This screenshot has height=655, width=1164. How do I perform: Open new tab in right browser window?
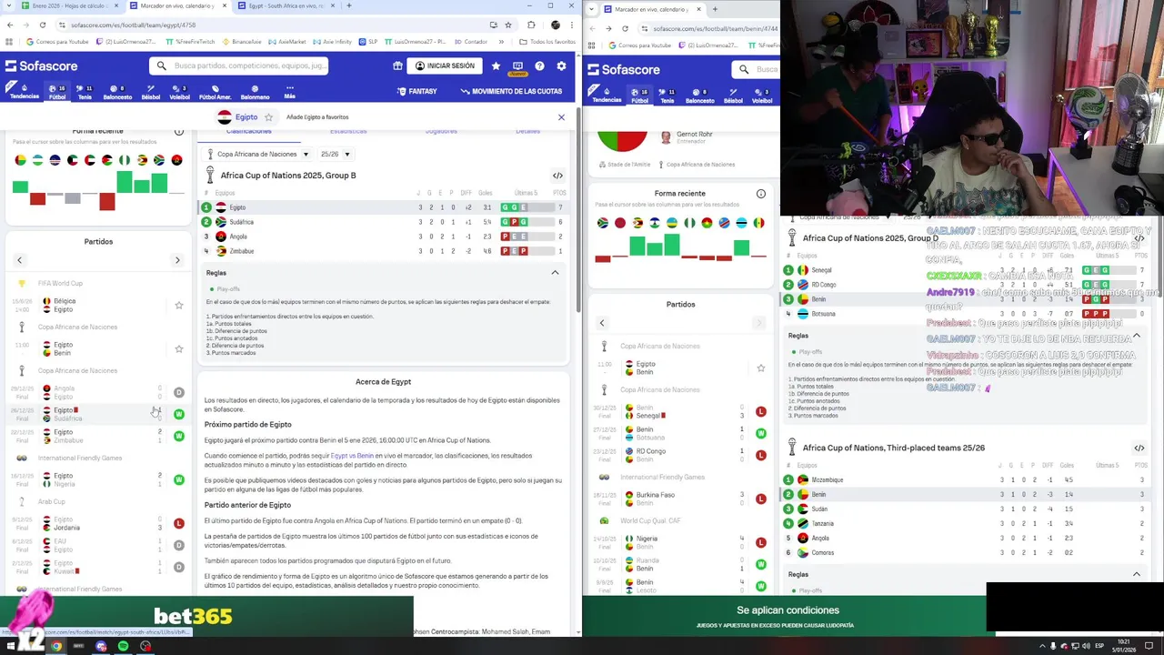(x=715, y=9)
